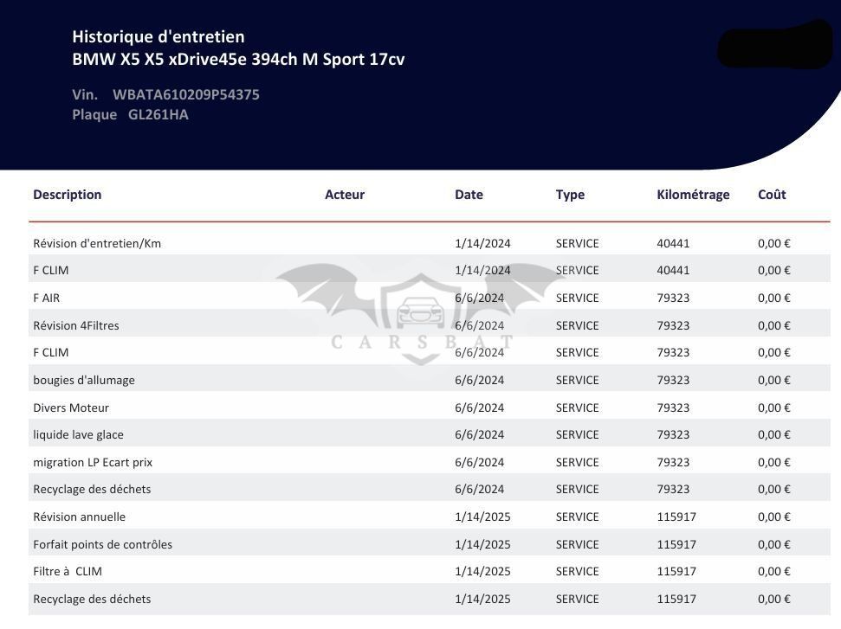This screenshot has height=629, width=841.
Task: Click the Historique d'entretien title
Action: point(158,36)
